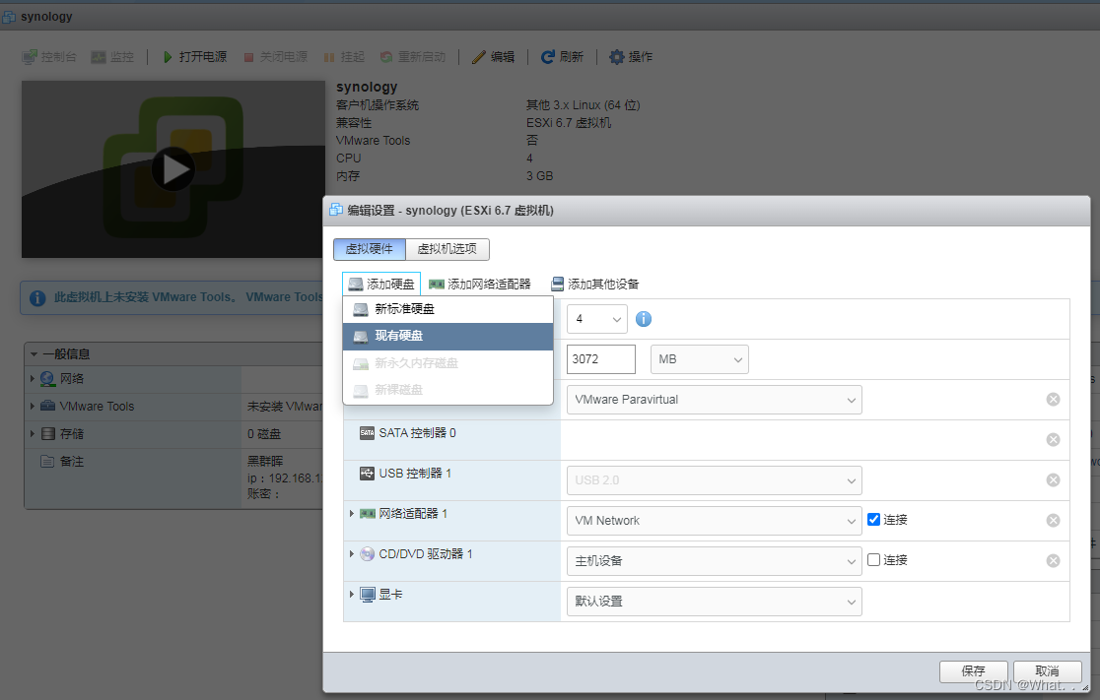This screenshot has height=700, width=1100.
Task: Switch to the 虚拟硬件 tab
Action: click(370, 249)
